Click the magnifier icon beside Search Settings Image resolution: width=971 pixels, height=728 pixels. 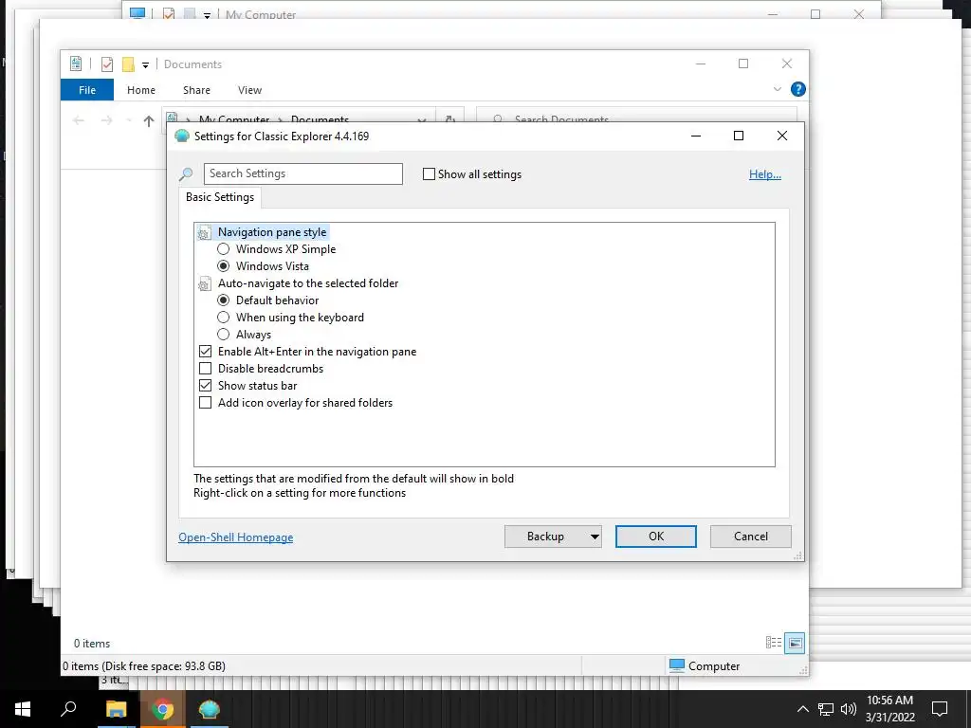pos(186,174)
